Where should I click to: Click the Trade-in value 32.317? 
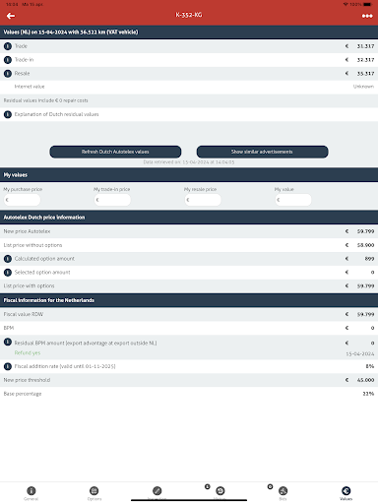pos(365,60)
